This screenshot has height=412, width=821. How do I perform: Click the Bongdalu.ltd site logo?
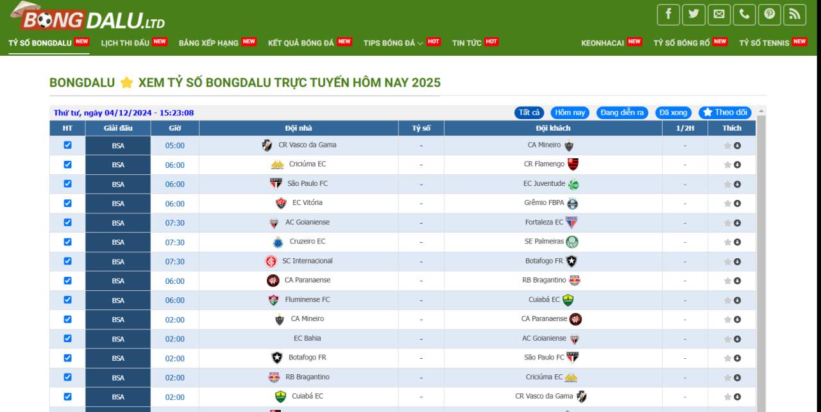pos(87,17)
